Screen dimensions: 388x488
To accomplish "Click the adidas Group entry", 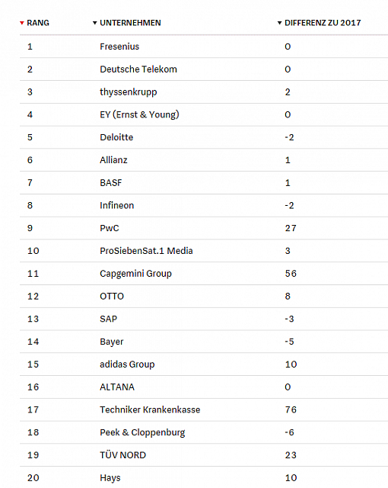I will (x=127, y=364).
